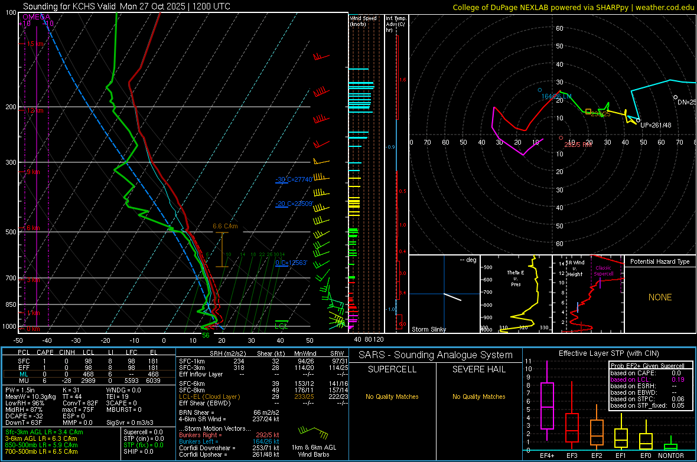The width and height of the screenshot is (697, 462).
Task: Click the sounding title for KCHS 1200 UTC
Action: click(x=126, y=6)
